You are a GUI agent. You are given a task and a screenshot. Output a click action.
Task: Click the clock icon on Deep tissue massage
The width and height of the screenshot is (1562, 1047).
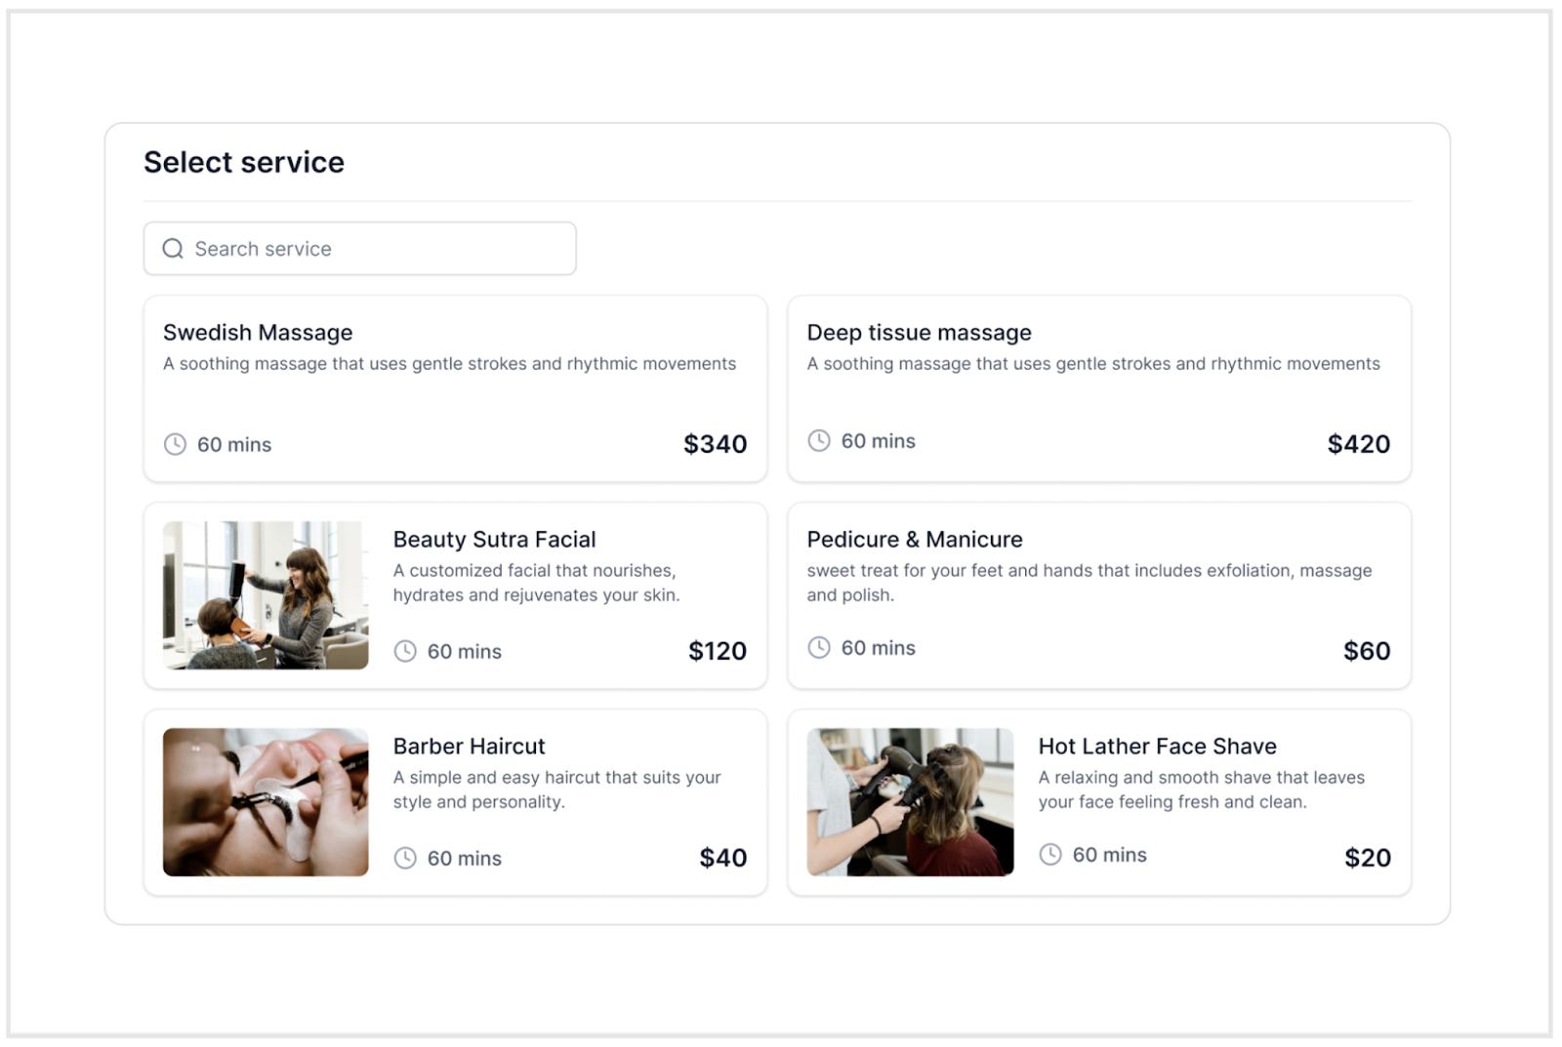tap(818, 440)
